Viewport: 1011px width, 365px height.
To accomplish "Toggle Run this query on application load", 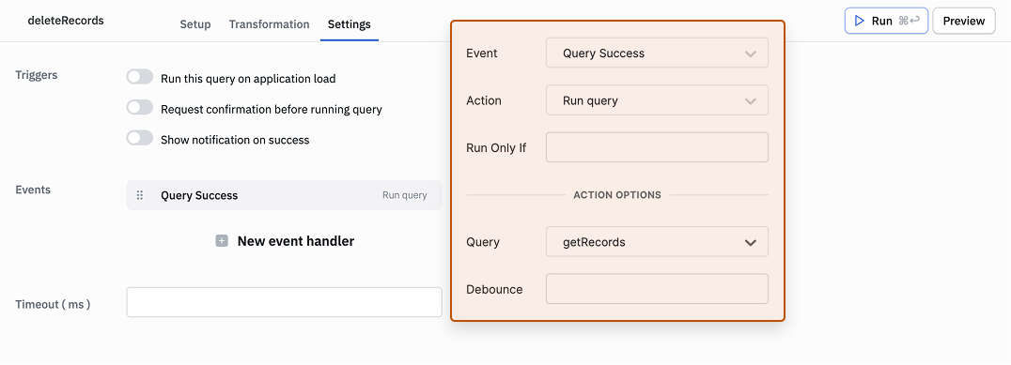I will 140,77.
